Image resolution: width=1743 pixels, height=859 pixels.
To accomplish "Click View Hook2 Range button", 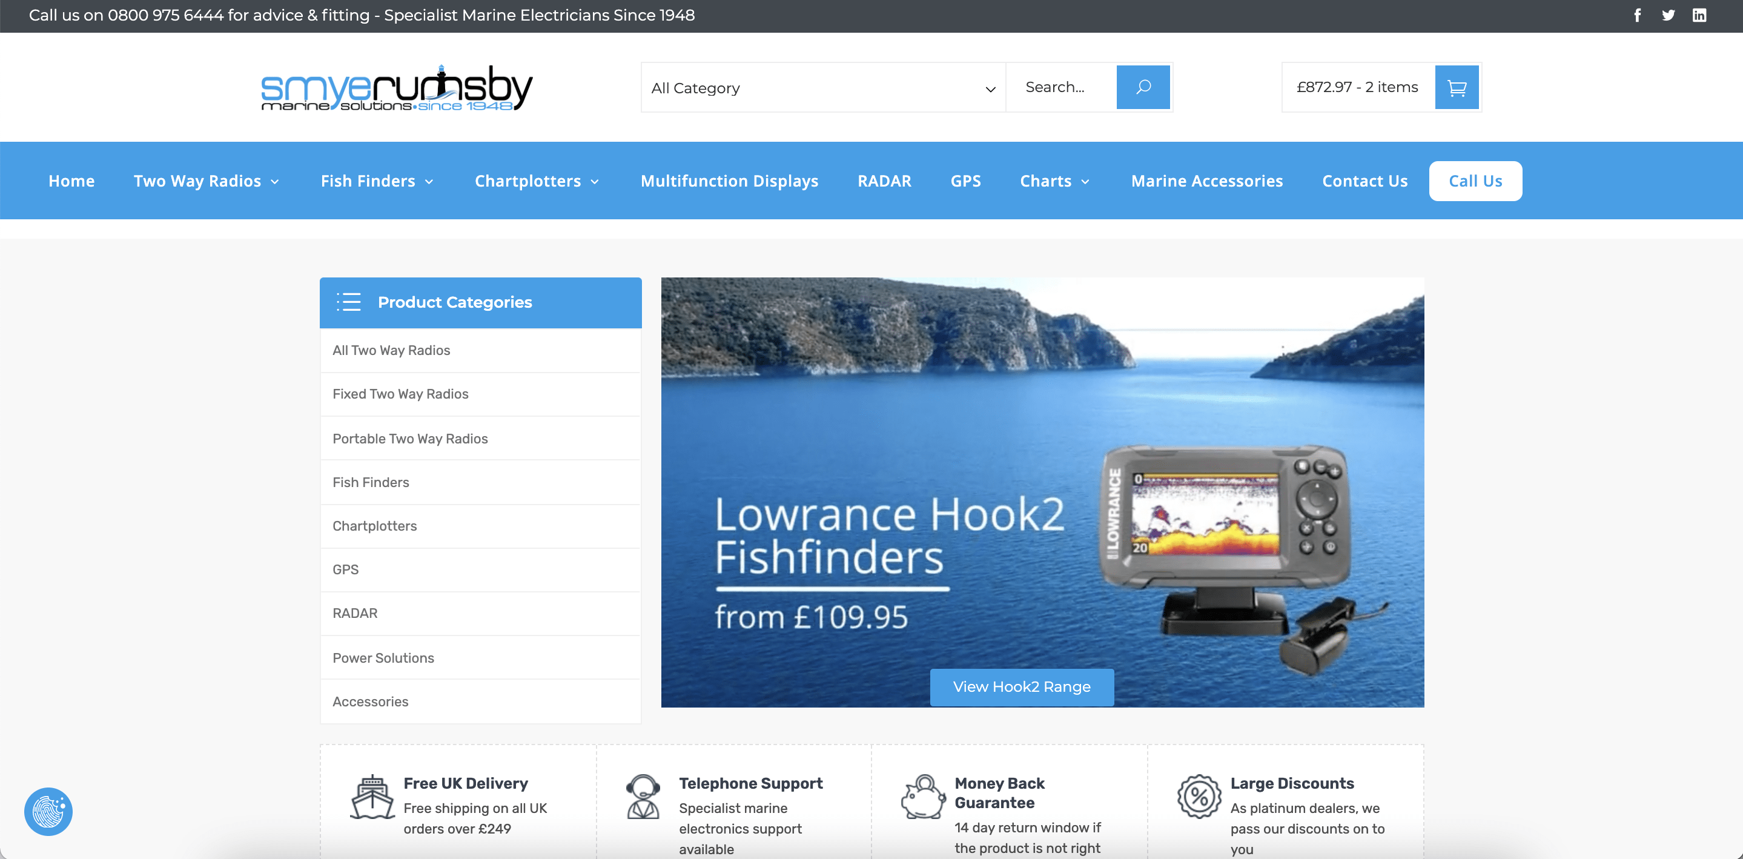I will (1022, 687).
